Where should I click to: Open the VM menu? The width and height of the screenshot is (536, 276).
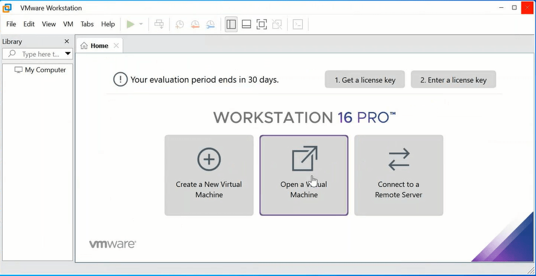(x=69, y=24)
